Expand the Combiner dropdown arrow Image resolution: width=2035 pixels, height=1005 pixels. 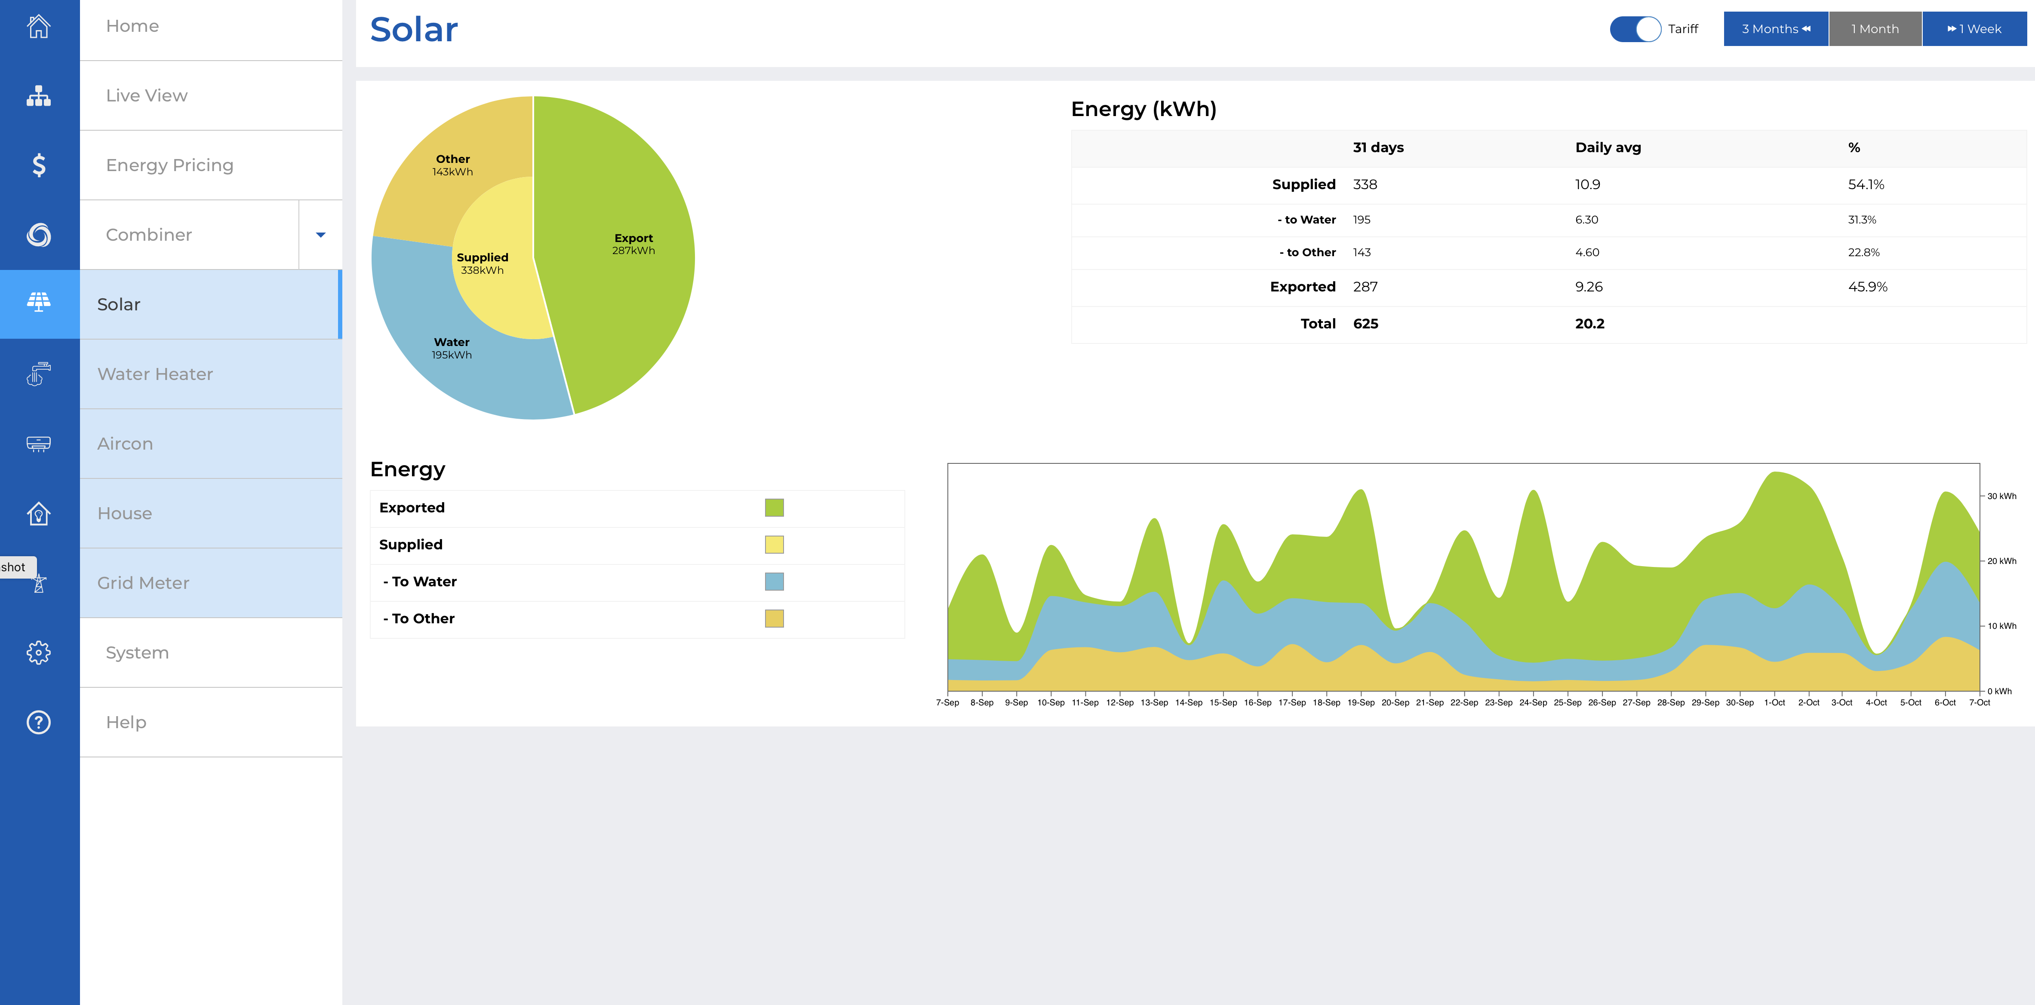click(321, 234)
